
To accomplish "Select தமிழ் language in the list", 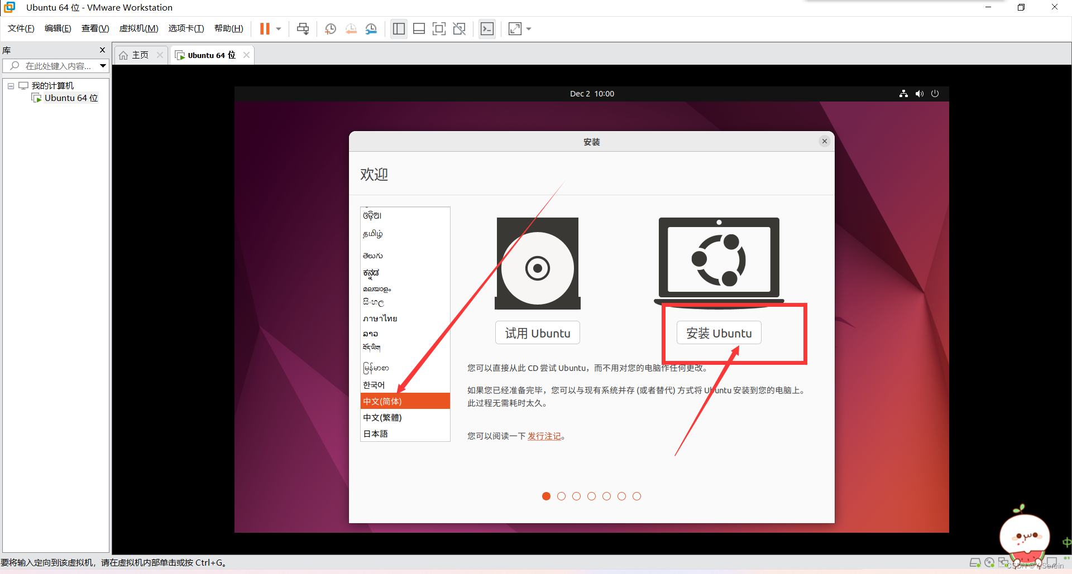I will (405, 234).
